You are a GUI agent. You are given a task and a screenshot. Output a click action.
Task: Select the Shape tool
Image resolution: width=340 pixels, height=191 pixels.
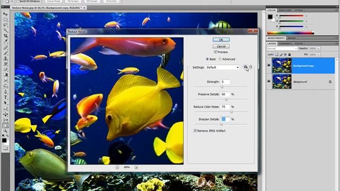(5, 108)
